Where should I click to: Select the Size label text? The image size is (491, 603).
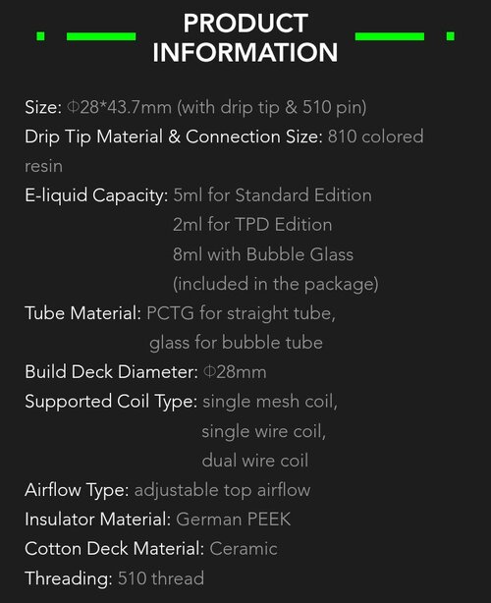click(x=43, y=107)
